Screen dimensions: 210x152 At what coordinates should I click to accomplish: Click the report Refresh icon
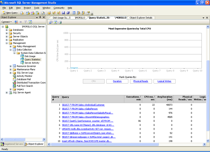(x=55, y=22)
